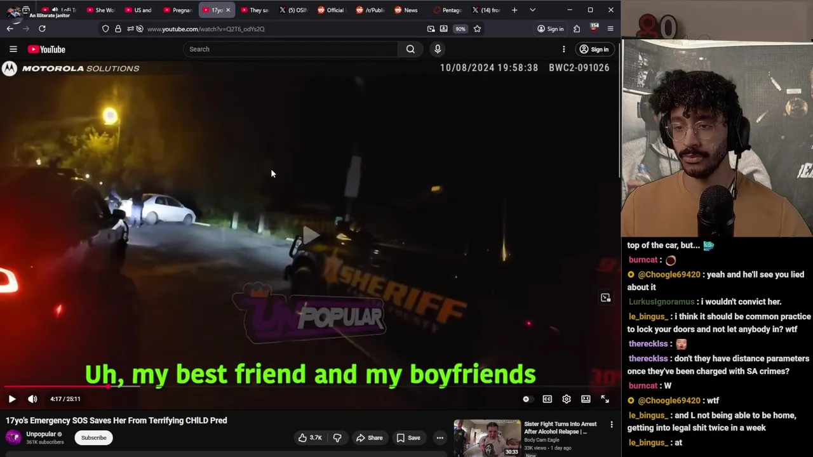Enter fullscreen mode in the player
The width and height of the screenshot is (813, 457).
coord(605,399)
